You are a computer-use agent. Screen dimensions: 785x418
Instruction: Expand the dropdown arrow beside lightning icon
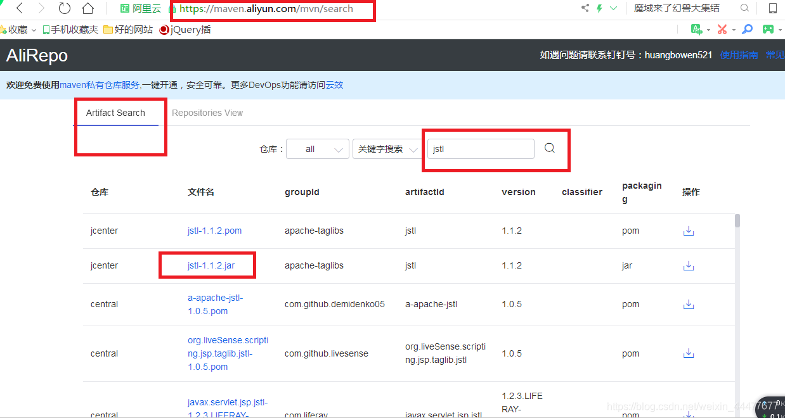coord(613,8)
